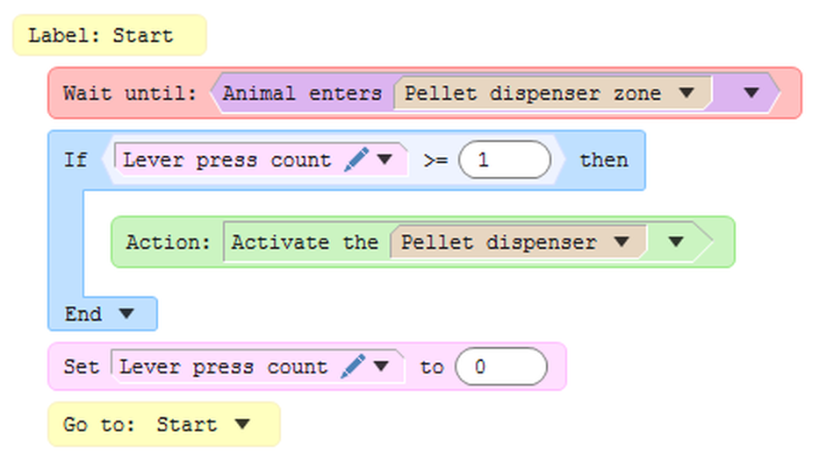Expand the End block dropdown arrow
Screen dimensions: 834x475
pyautogui.click(x=126, y=314)
